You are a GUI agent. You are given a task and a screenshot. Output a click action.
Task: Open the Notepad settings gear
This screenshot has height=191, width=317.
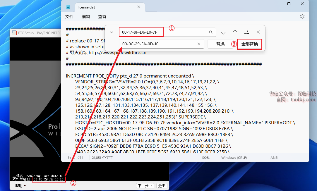(302, 17)
